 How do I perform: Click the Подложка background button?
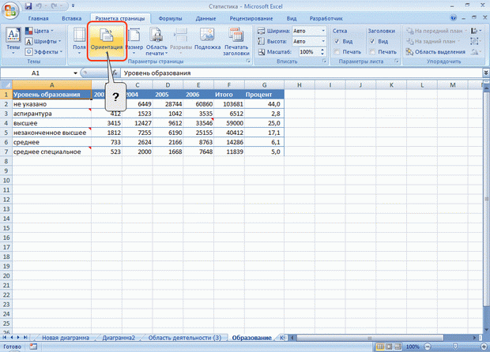(207, 39)
